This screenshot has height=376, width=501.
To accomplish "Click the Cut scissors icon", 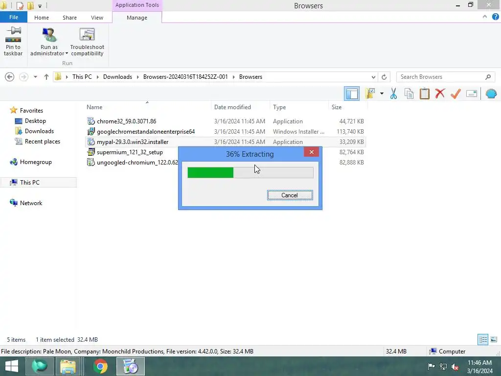I will tap(393, 94).
